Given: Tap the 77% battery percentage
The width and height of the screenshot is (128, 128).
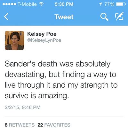Looking at the screenshot, I should (109, 4).
